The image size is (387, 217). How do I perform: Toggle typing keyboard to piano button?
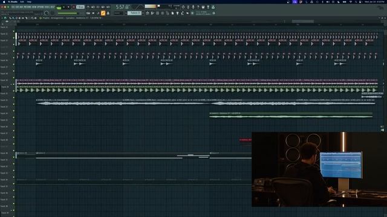click(x=88, y=13)
